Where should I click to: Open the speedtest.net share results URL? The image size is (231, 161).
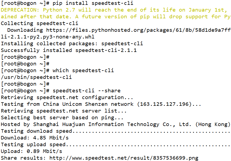click(x=124, y=158)
